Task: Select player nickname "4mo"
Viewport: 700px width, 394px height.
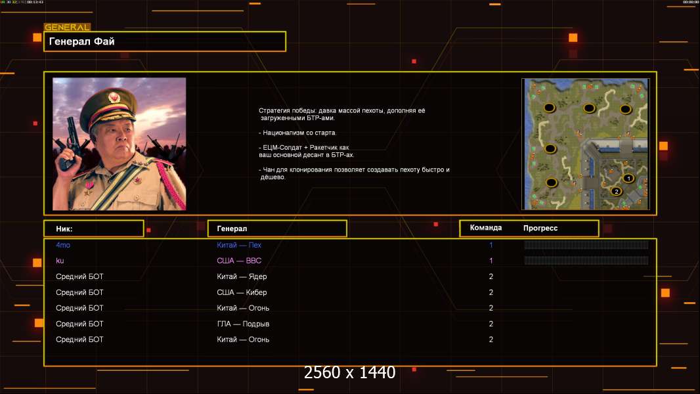Action: point(63,245)
